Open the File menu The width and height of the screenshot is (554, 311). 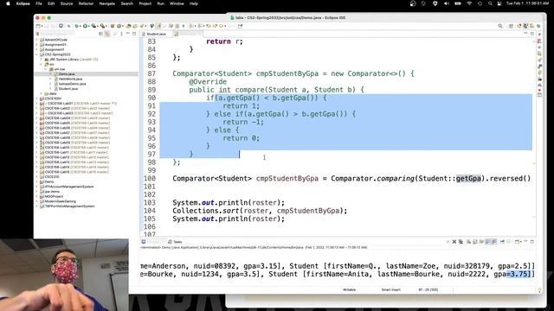point(39,3)
